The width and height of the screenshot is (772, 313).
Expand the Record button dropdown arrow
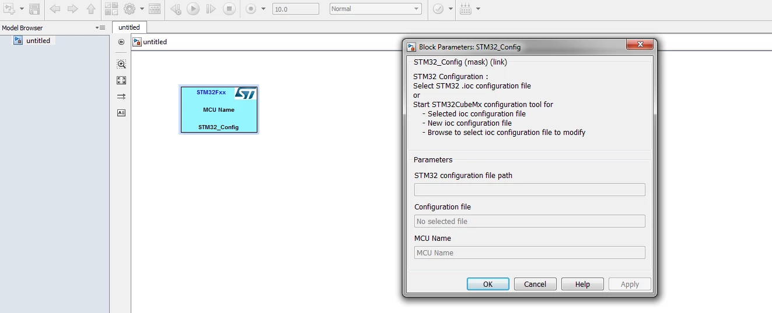coord(263,9)
